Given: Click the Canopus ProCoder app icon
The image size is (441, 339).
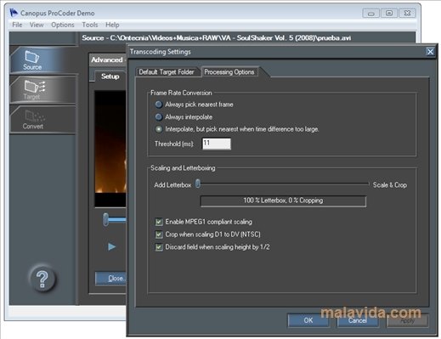Looking at the screenshot, I should pos(14,13).
